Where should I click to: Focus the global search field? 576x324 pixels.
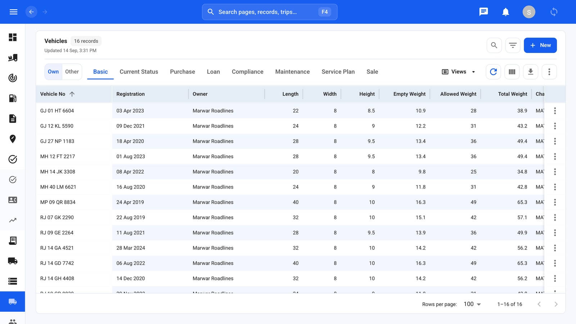pyautogui.click(x=270, y=12)
